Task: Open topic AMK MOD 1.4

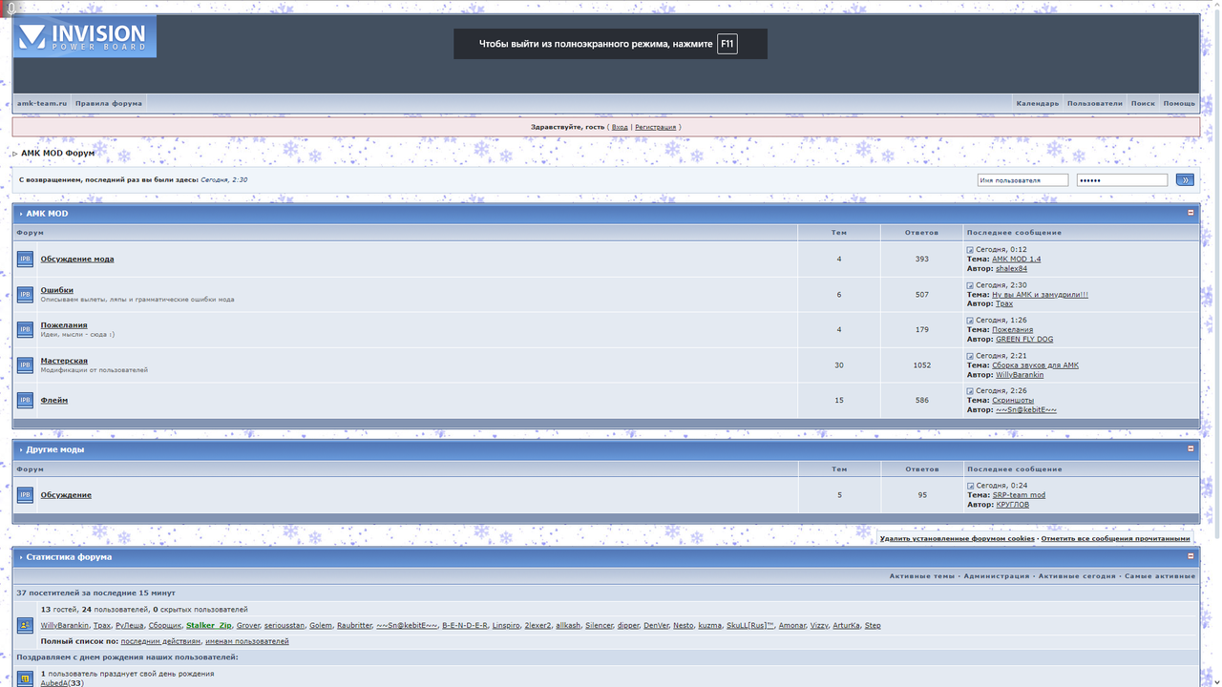Action: tap(1016, 260)
